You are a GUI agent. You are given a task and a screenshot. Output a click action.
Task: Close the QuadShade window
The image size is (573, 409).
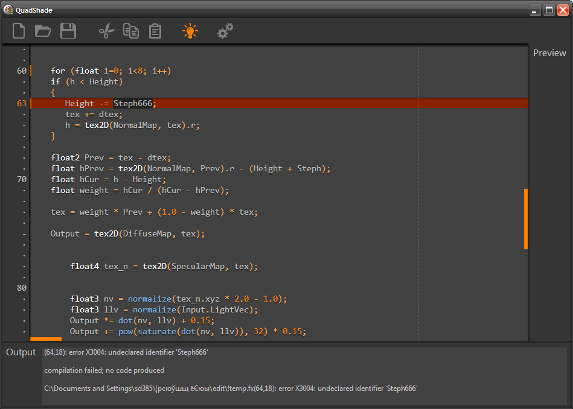pos(563,10)
